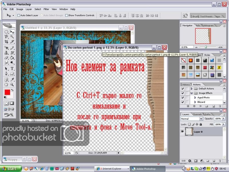
Task: Activate the Hand tool
Action: 6,85
